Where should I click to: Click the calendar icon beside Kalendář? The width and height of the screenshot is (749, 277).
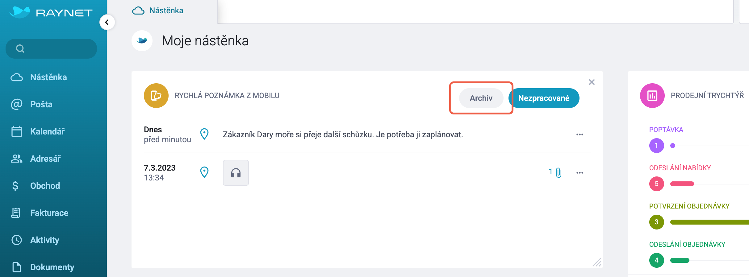click(17, 131)
